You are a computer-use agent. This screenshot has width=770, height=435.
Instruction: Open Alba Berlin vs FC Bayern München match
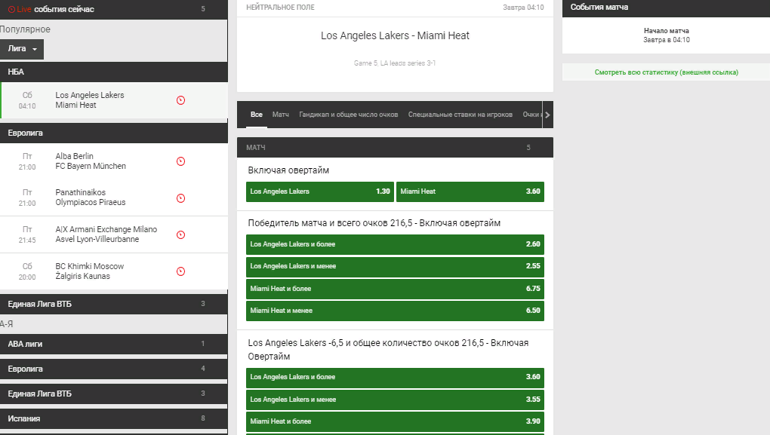pyautogui.click(x=114, y=161)
